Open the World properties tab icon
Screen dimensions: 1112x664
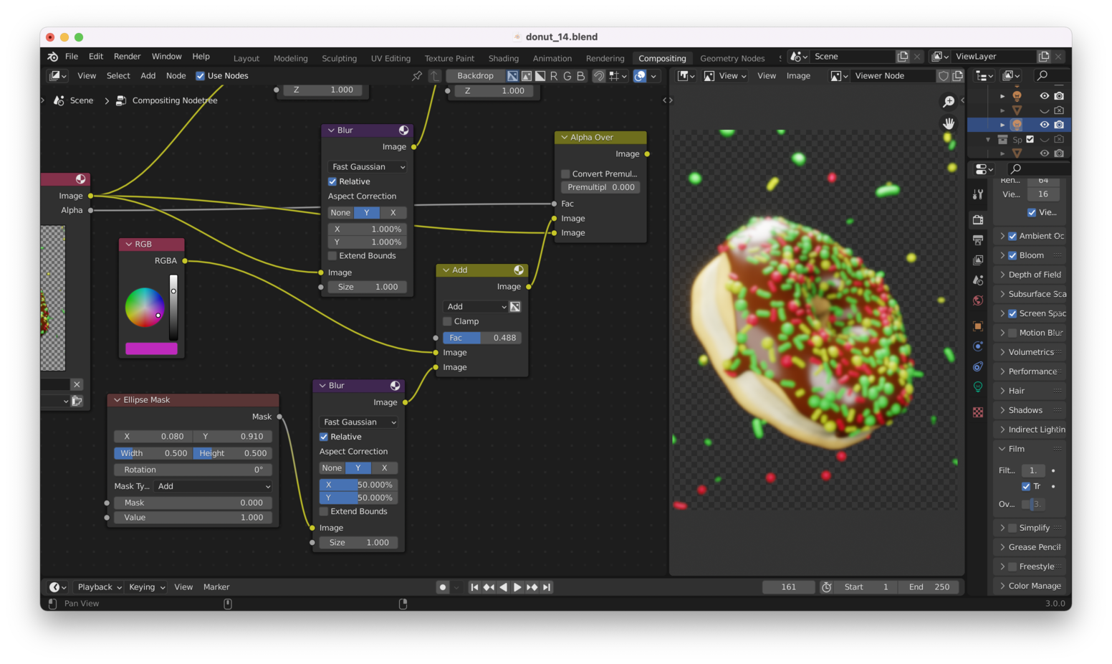coord(978,300)
